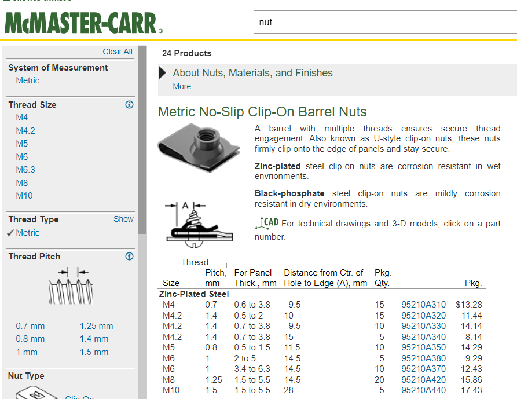Filter by 0.7 mm thread pitch
Viewport: 517px width, 399px height.
coord(30,326)
